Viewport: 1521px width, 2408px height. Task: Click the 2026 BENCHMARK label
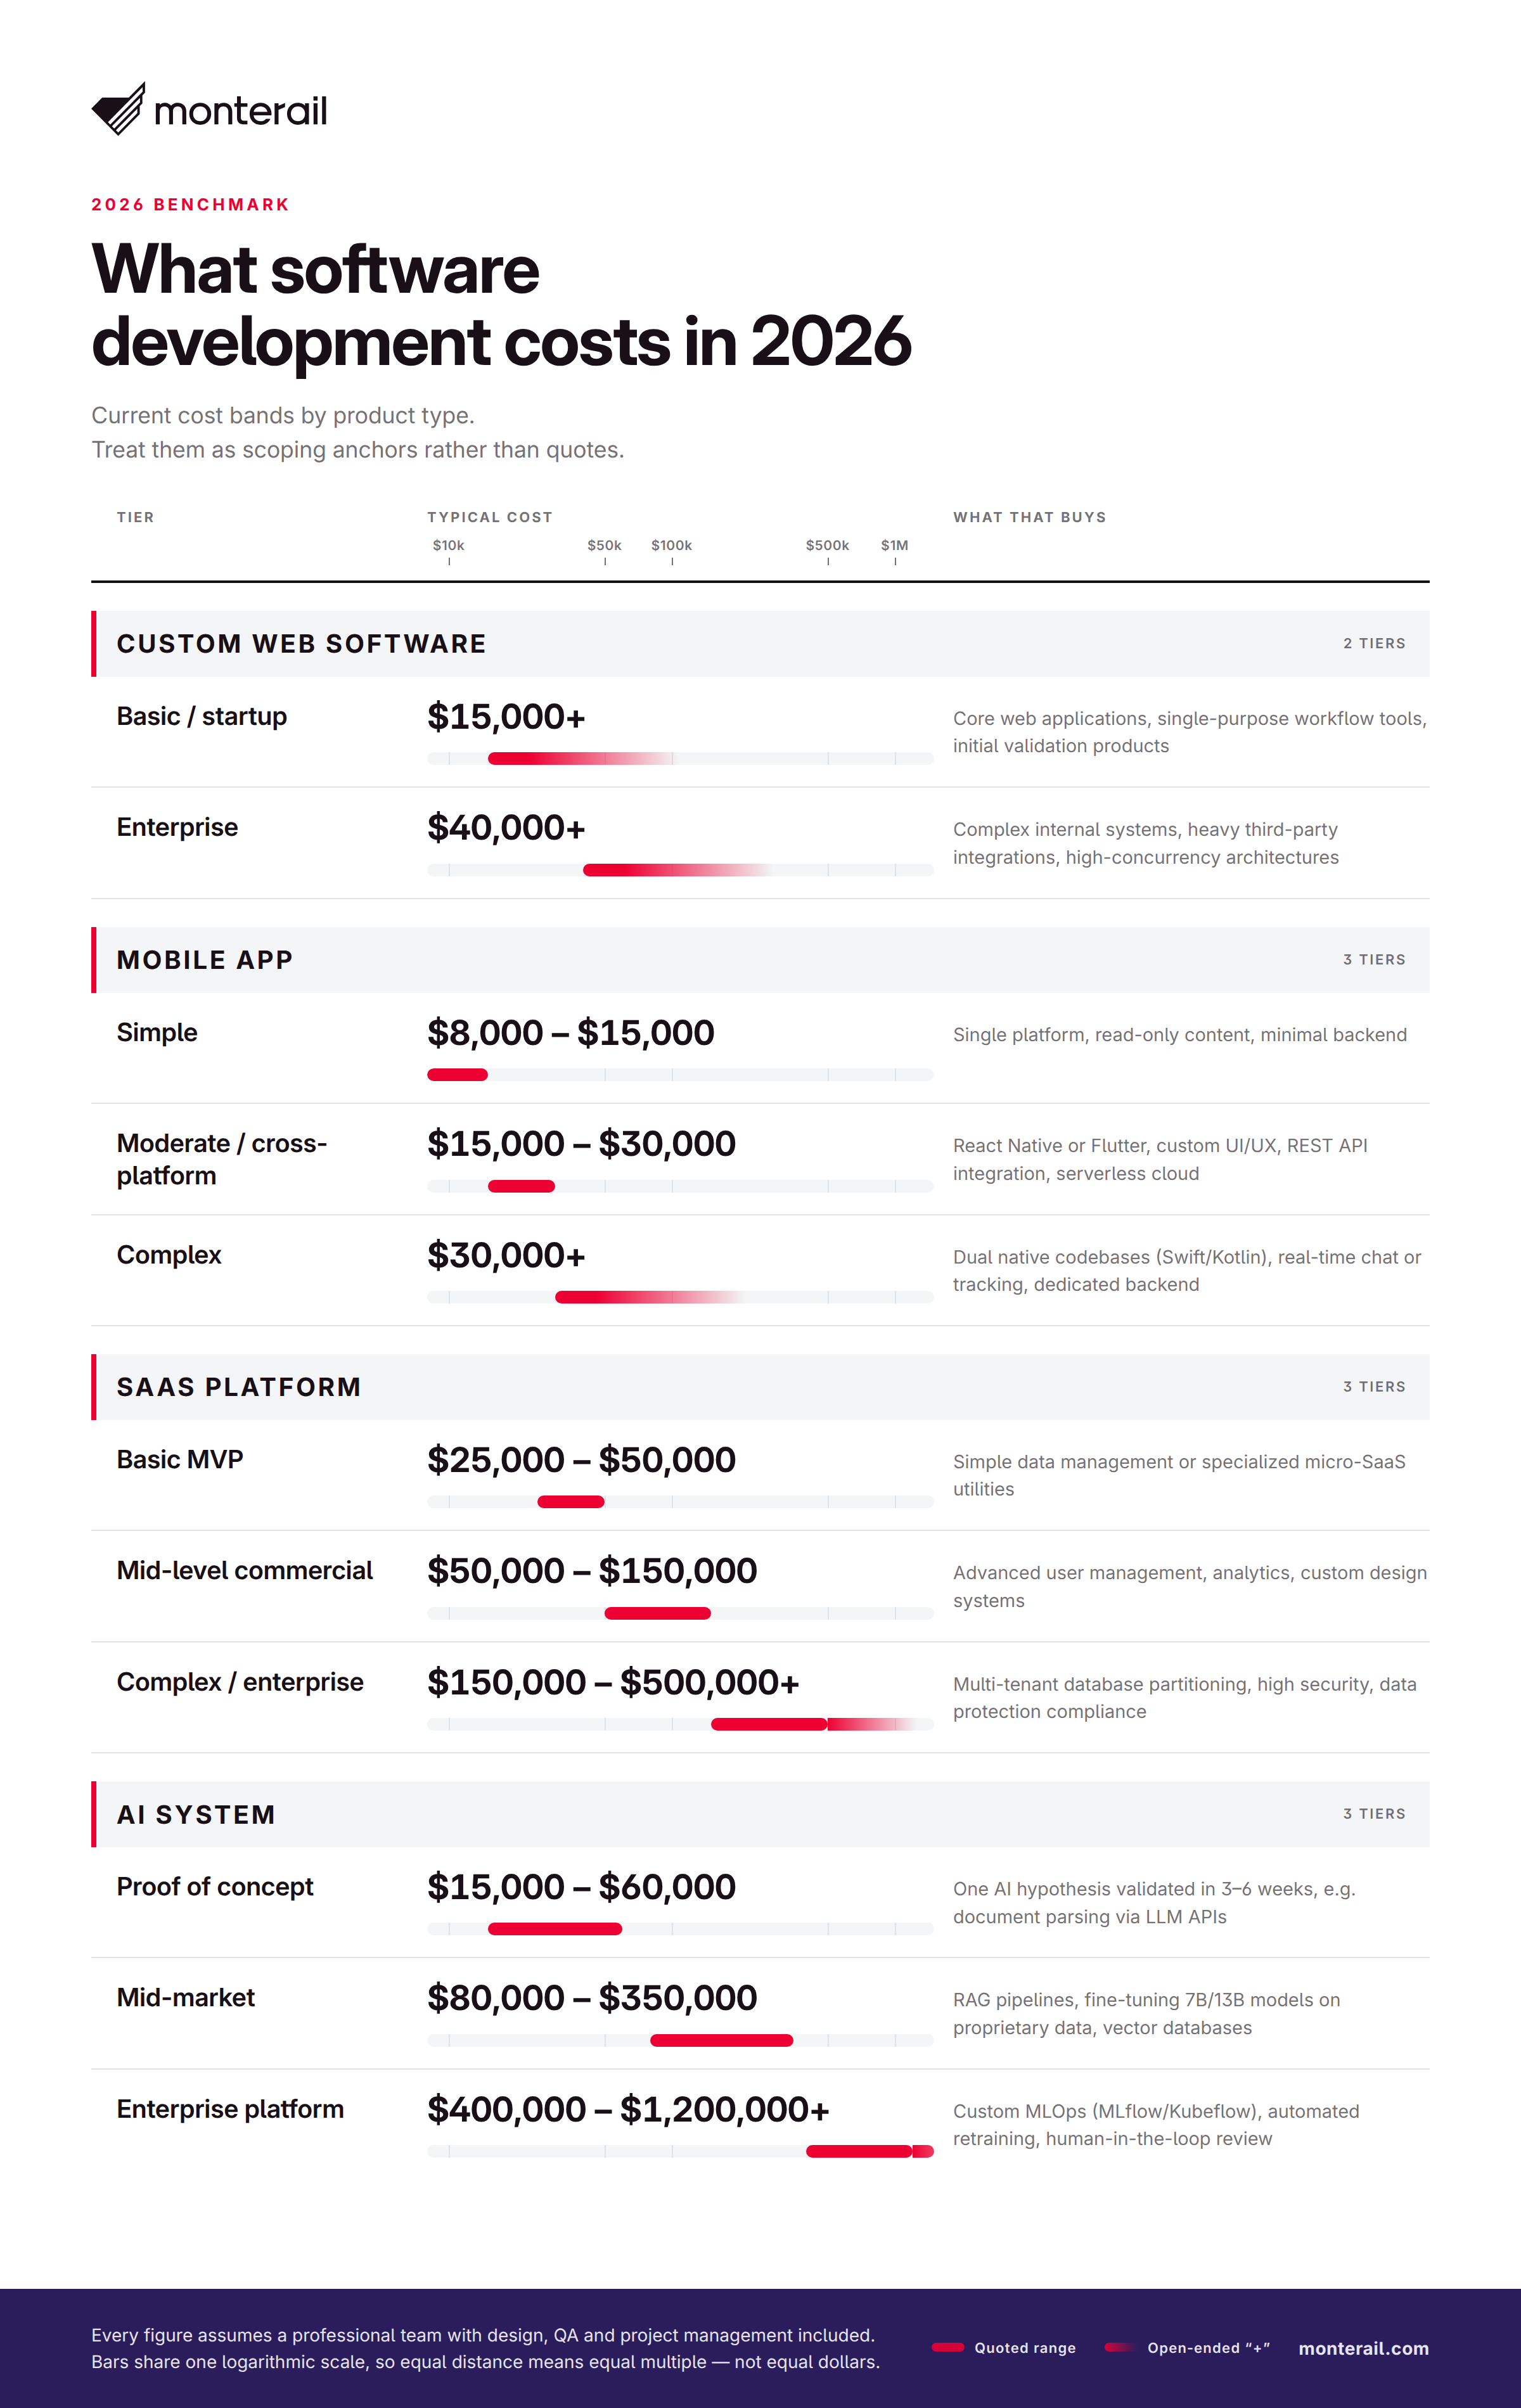tap(190, 204)
